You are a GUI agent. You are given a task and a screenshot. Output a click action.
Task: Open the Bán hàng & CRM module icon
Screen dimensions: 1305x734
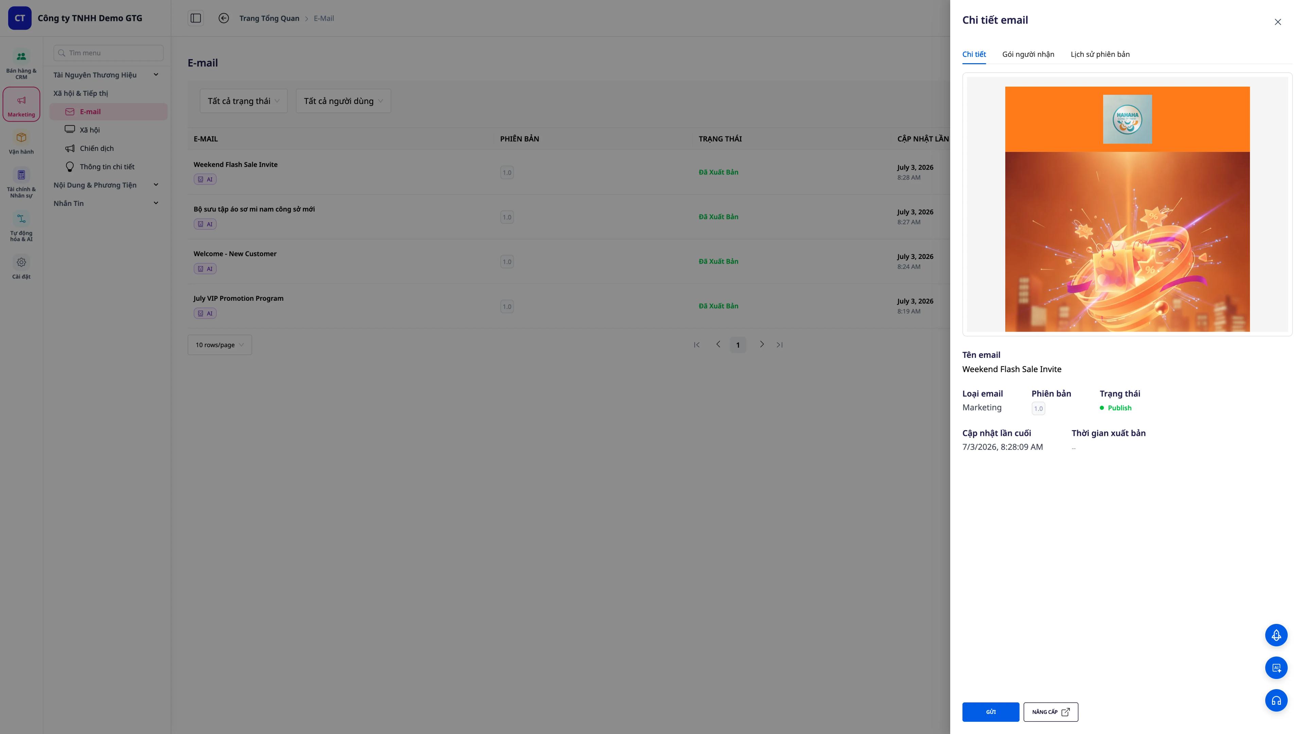(21, 56)
